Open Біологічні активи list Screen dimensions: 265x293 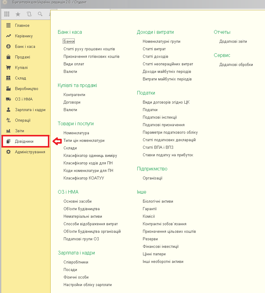[158, 201]
